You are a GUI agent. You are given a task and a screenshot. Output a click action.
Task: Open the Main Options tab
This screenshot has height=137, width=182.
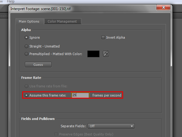pyautogui.click(x=29, y=21)
